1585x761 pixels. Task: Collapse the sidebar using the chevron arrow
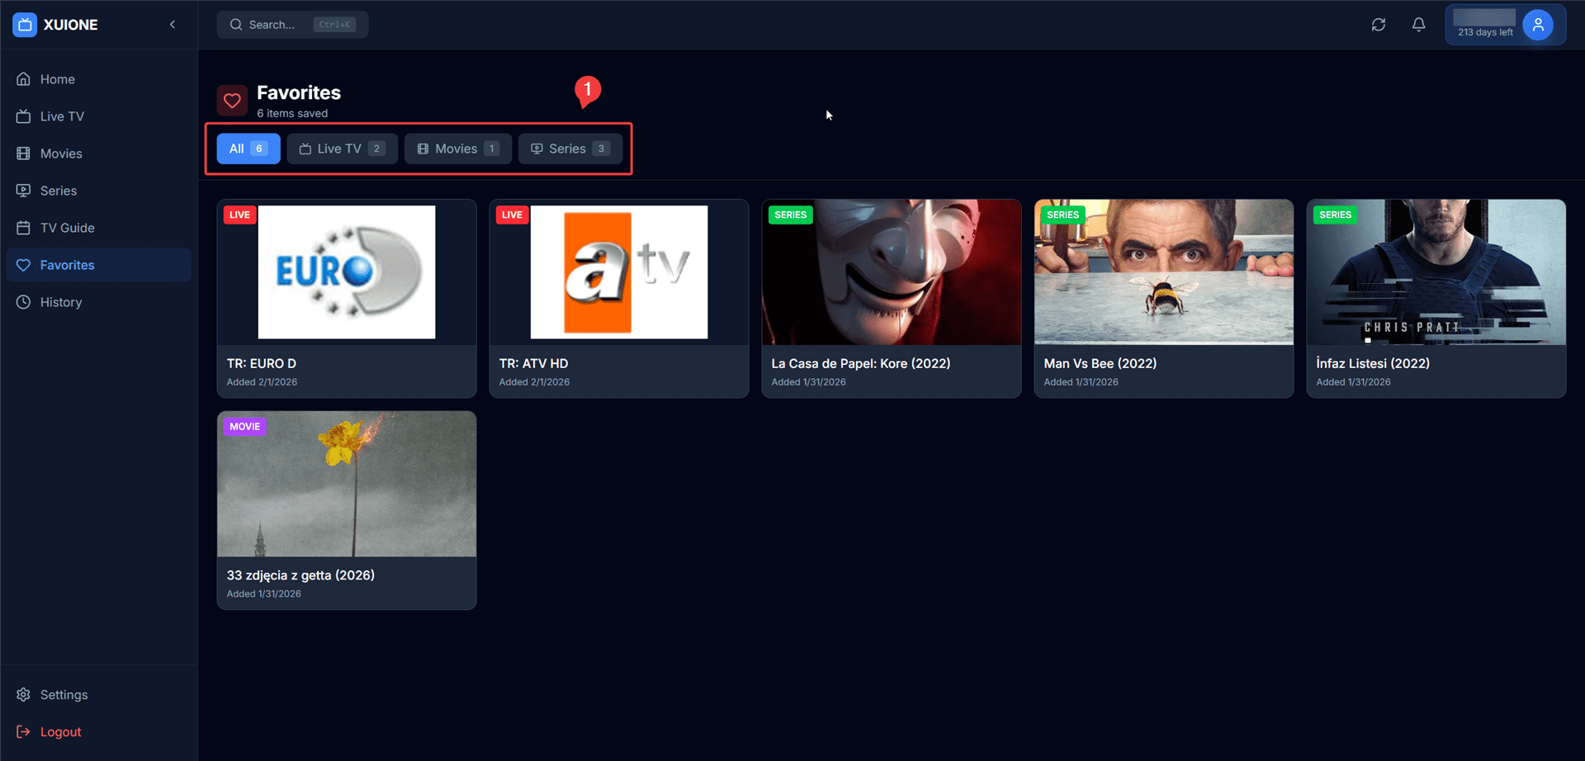pyautogui.click(x=173, y=24)
